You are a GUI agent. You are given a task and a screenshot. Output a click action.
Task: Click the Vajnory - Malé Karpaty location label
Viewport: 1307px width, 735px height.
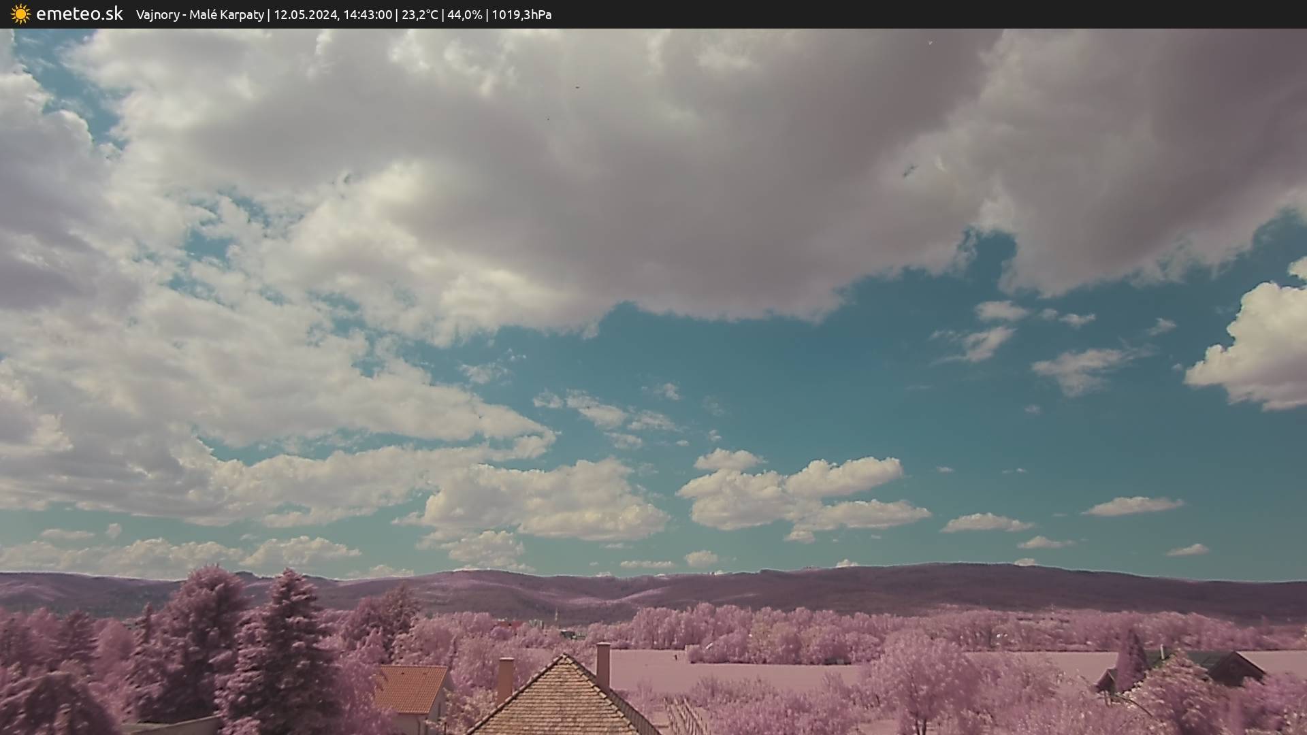click(199, 14)
